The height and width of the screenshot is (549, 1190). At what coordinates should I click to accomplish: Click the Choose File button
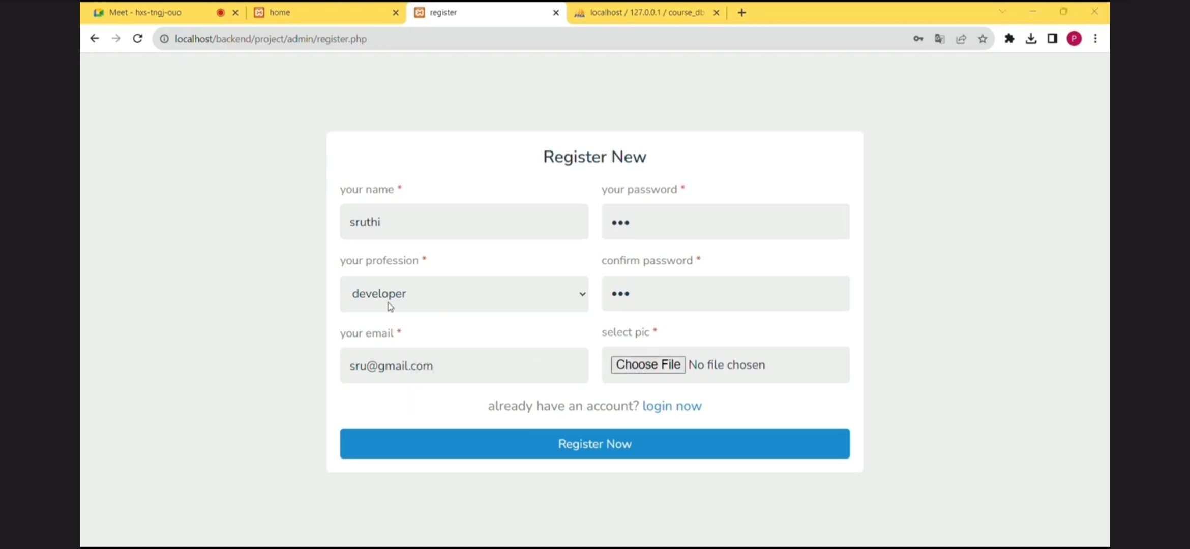pyautogui.click(x=648, y=365)
